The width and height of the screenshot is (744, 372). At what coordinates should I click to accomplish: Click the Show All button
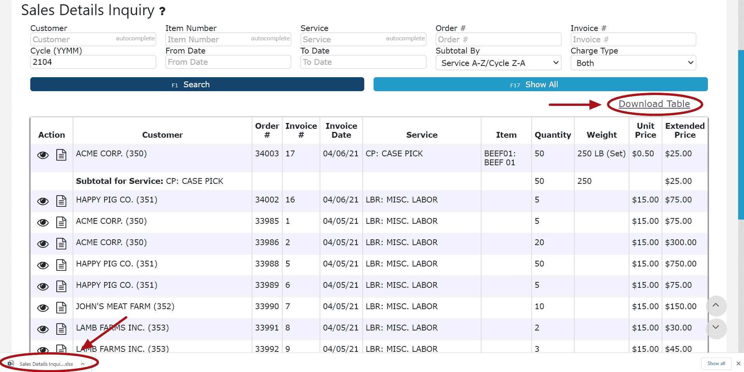(x=540, y=85)
